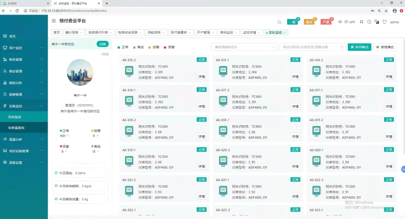Image resolution: width=405 pixels, height=219 pixels.
Task: Switch display to 表格模式 table view
Action: pyautogui.click(x=385, y=47)
